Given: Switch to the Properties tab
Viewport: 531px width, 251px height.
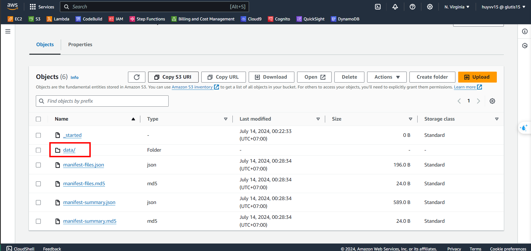Looking at the screenshot, I should click(80, 44).
